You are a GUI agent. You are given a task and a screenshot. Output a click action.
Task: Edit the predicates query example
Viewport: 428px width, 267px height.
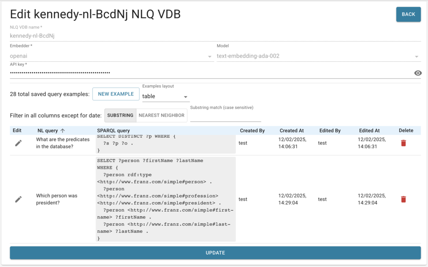coord(18,143)
